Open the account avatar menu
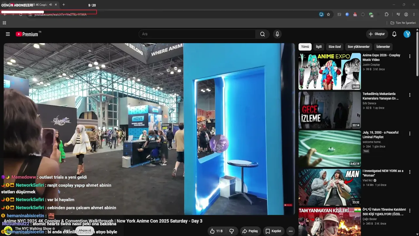Viewport: 419px width, 236px height. [x=407, y=34]
